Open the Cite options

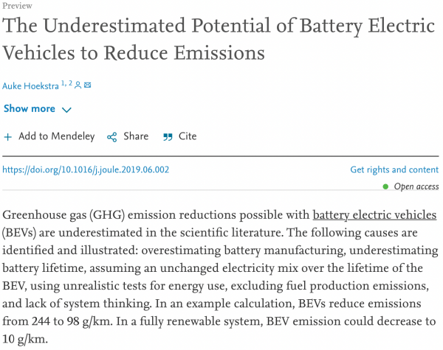(x=188, y=136)
